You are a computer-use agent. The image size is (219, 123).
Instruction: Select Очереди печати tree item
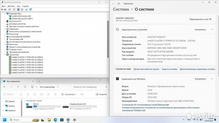[16, 50]
